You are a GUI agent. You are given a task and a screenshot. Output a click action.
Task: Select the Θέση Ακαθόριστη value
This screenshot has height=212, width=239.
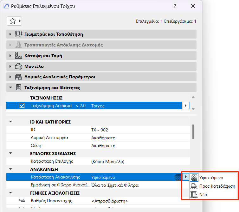click(x=103, y=146)
